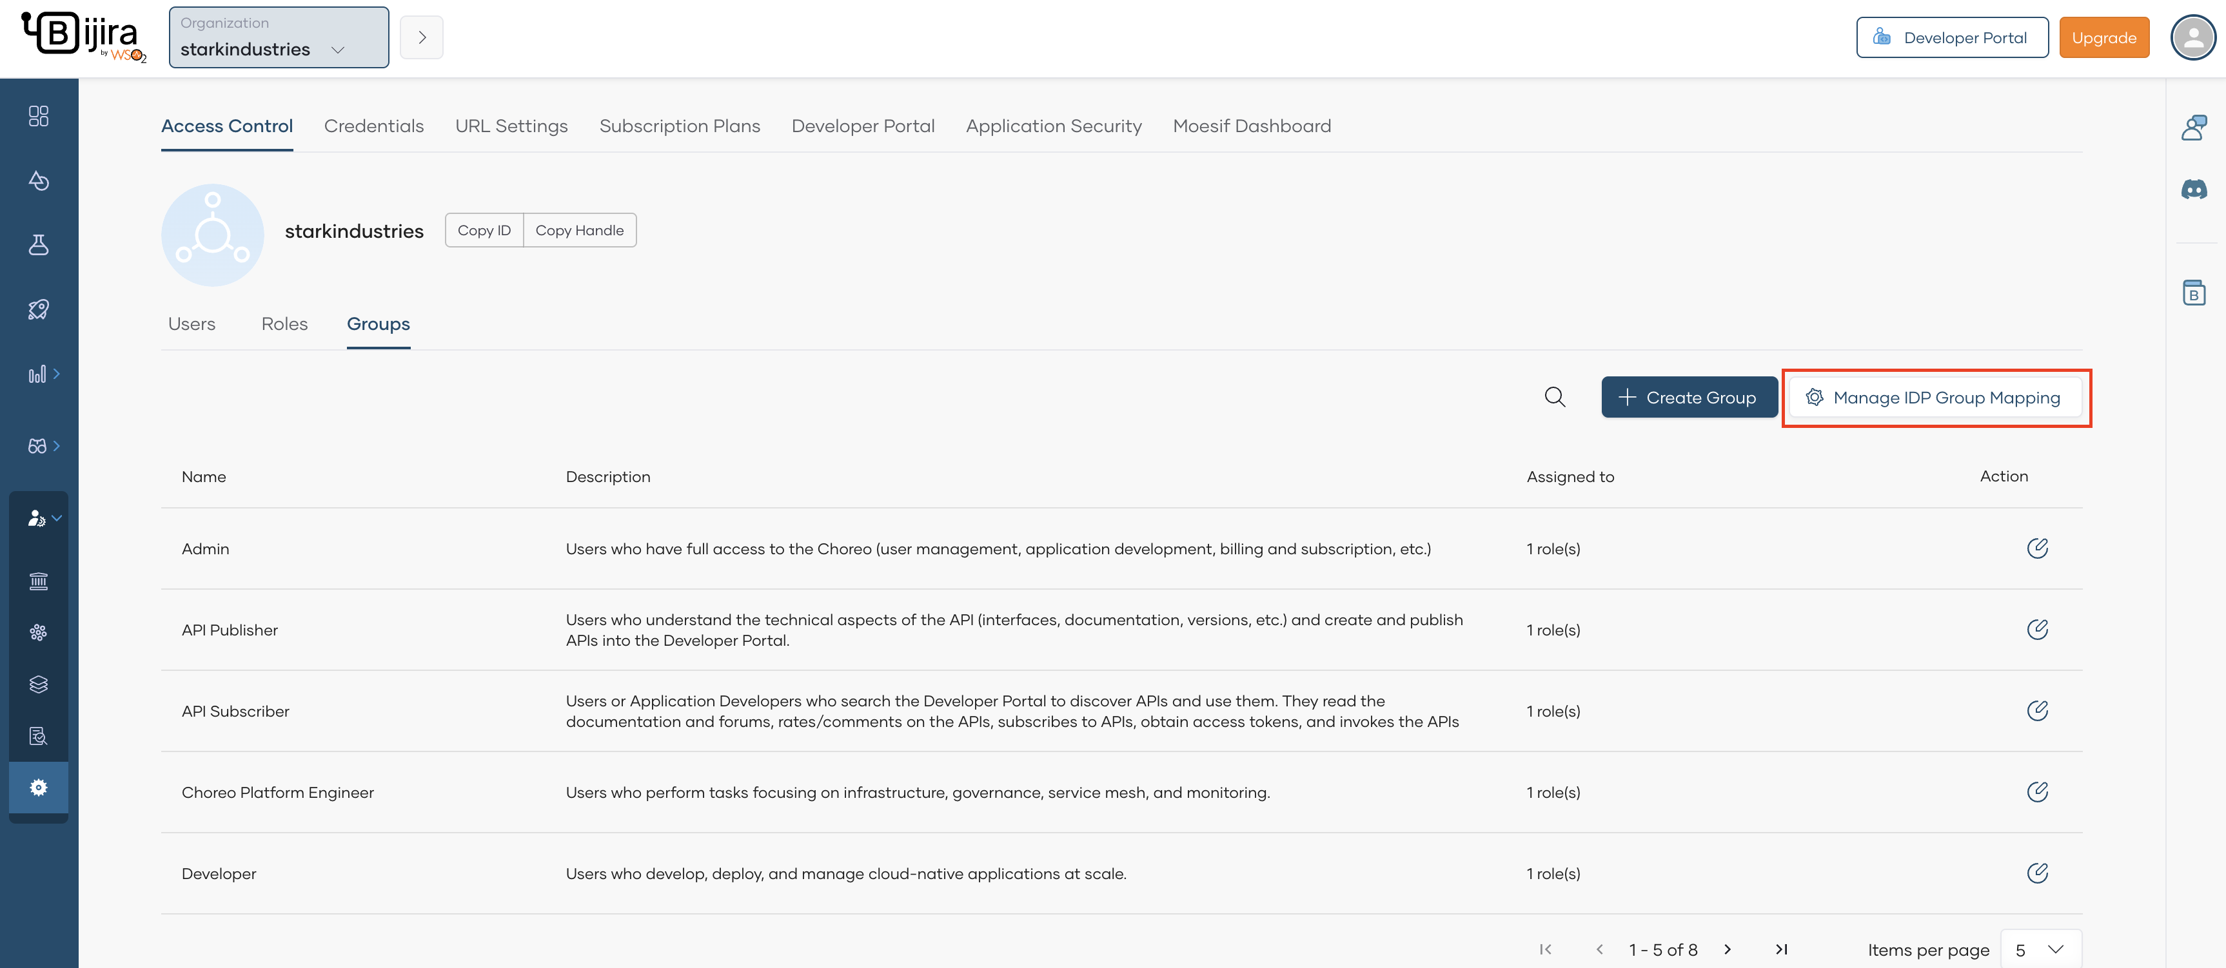Screen dimensions: 2226x968
Task: Click the overview grid icon in left sidebar
Action: 38,116
